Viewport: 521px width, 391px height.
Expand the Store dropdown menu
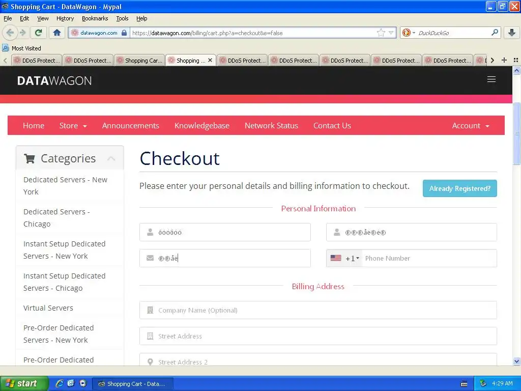(73, 126)
